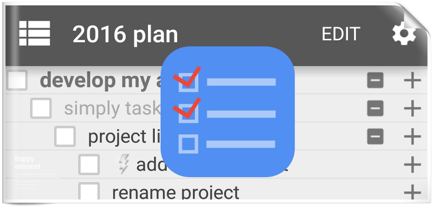Screen dimensions: 433x211
Task: Collapse the 'simply task' subtree
Action: [x=375, y=108]
